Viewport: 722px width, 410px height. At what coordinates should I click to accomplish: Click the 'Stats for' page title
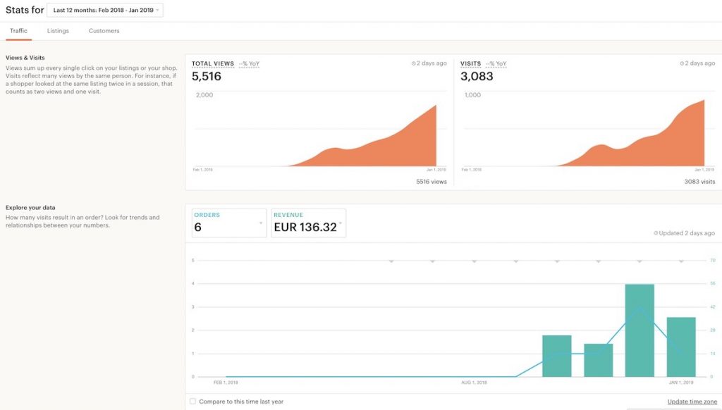25,10
